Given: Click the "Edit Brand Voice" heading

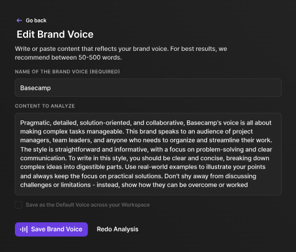Looking at the screenshot, I should coord(55,34).
